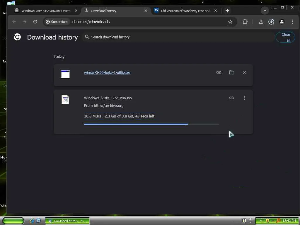The height and width of the screenshot is (225, 300).
Task: Click the magnifier tray icon
Action: (278, 221)
